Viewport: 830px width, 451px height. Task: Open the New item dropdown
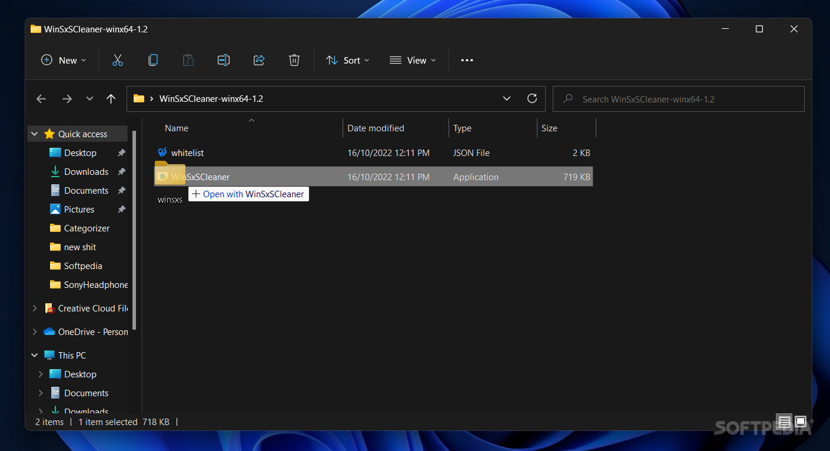click(x=64, y=60)
